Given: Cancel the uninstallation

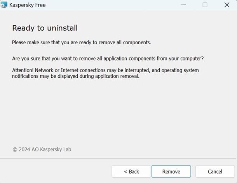Looking at the screenshot, I should click(x=215, y=171).
